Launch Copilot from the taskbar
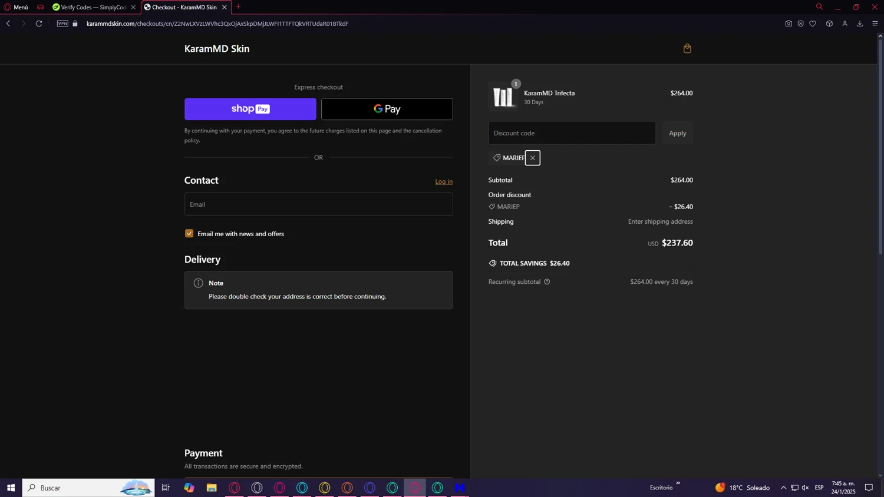The image size is (884, 497). click(189, 488)
